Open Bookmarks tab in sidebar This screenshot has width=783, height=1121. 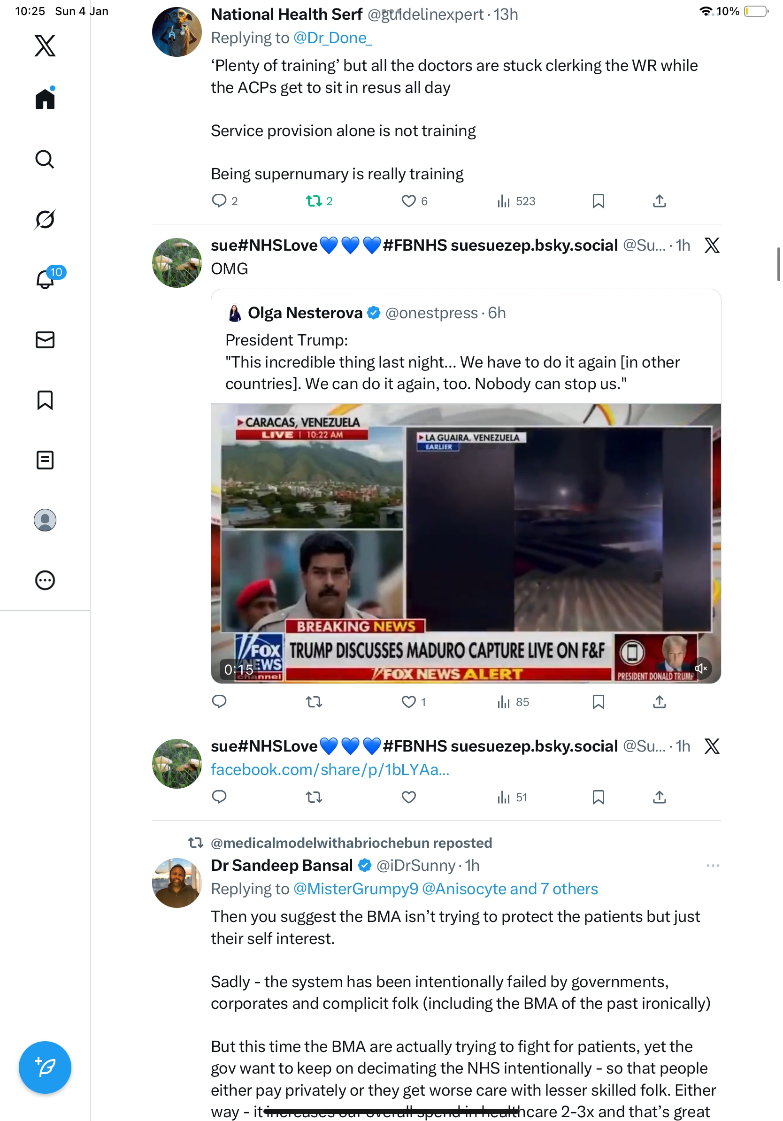(x=45, y=400)
